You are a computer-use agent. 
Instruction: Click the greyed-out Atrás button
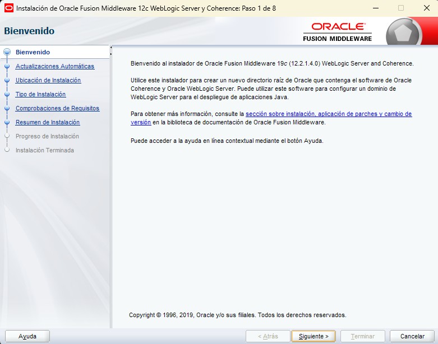click(268, 336)
